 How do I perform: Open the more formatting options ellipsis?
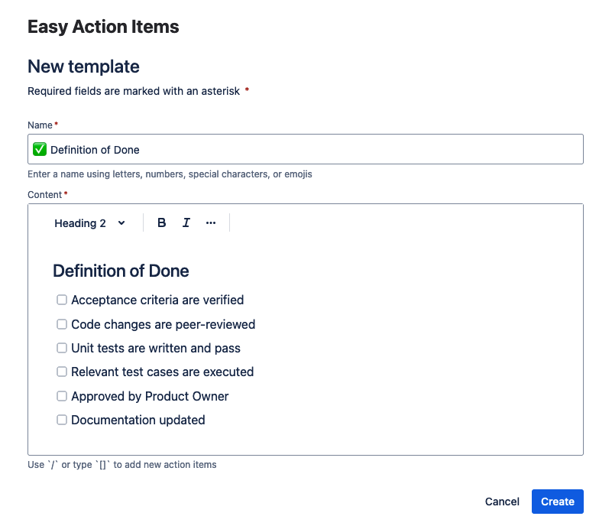[211, 223]
